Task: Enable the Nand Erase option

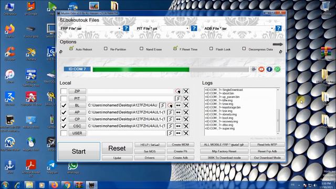Action: click(141, 49)
